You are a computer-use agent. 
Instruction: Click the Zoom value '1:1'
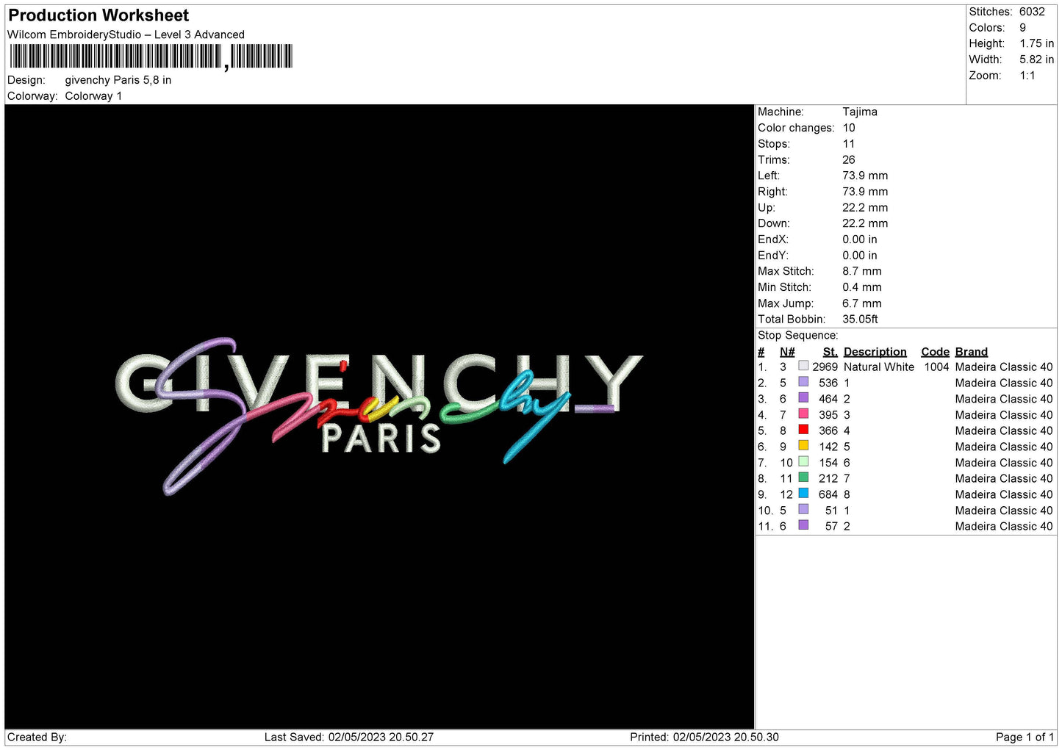tap(1027, 76)
